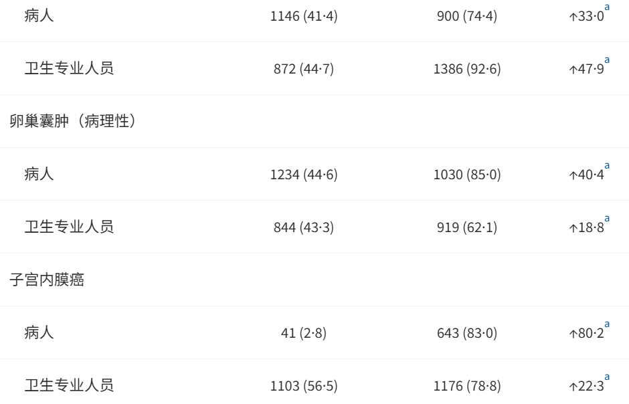
Task: Follow footnote 'a' after ↑80·2
Action: (x=607, y=324)
